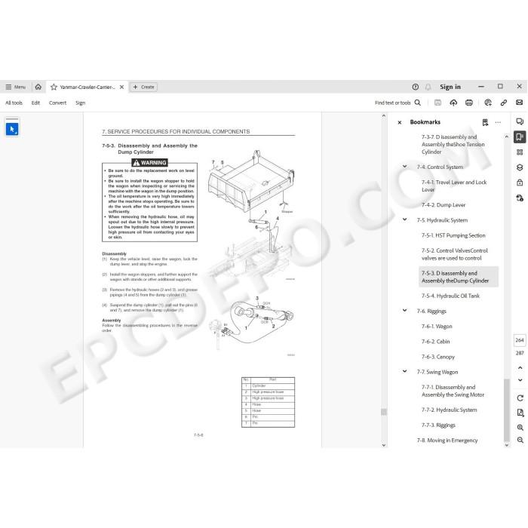528x528 pixels.
Task: Click the Bookmarks panel scrollbar thumb
Action: (506, 410)
